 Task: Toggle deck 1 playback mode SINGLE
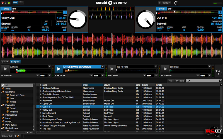(x=4, y=29)
